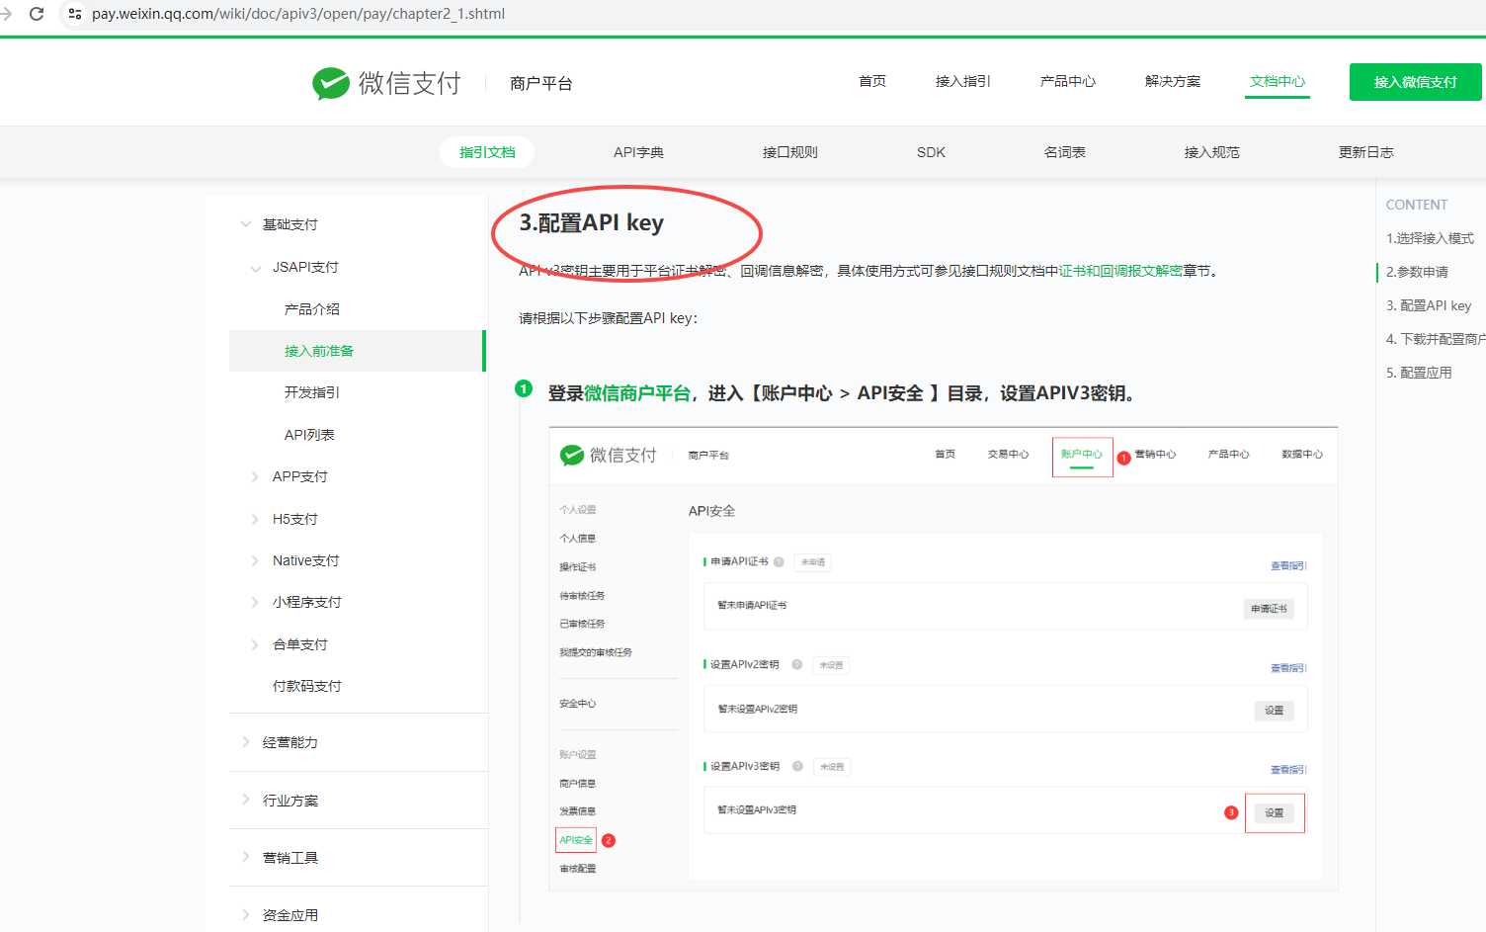Open Native支付 label in the sidebar
The image size is (1486, 932).
coord(306,560)
